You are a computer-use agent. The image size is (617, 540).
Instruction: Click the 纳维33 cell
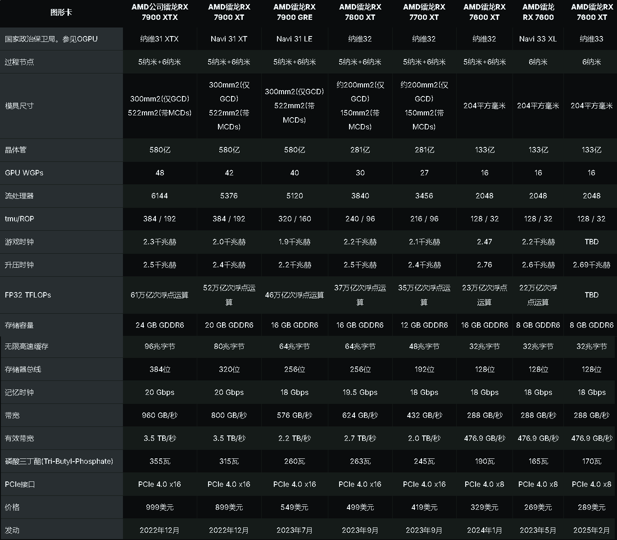591,39
